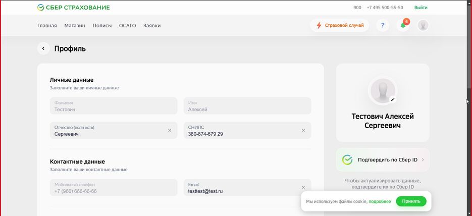Click the help question mark icon
This screenshot has width=472, height=216.
[x=383, y=25]
